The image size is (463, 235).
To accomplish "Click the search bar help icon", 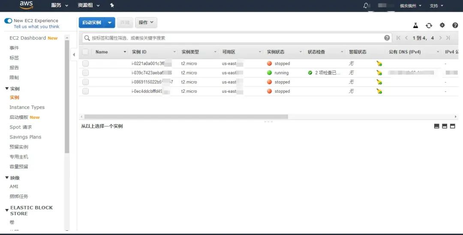I will coord(387,38).
